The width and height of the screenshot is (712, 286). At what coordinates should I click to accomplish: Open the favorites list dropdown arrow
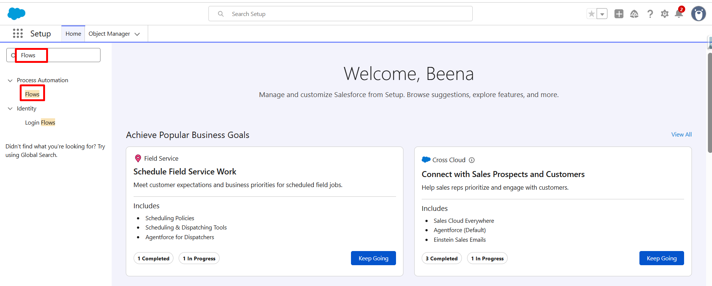pos(602,14)
